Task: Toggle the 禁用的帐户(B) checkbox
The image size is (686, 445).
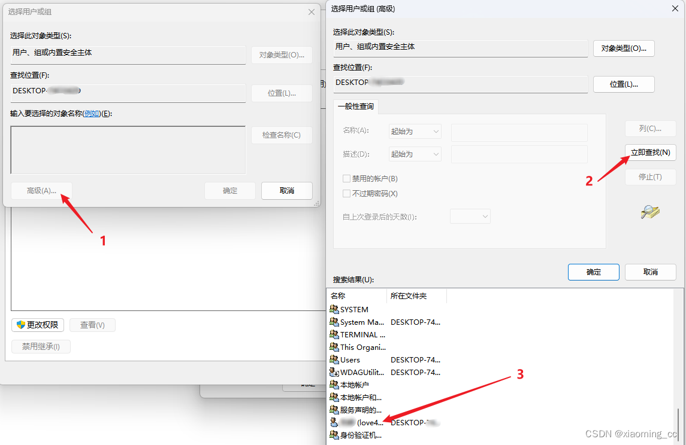Action: [x=346, y=179]
